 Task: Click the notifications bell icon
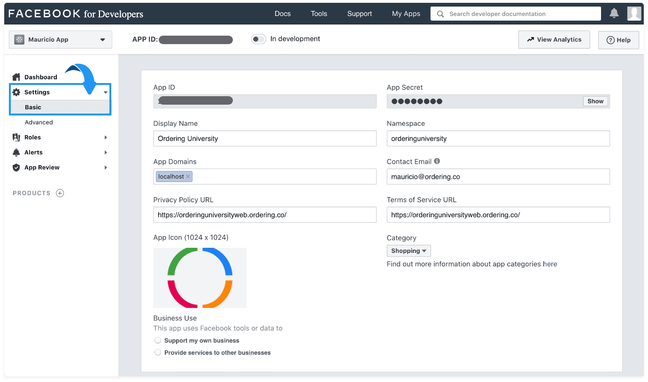click(x=614, y=14)
